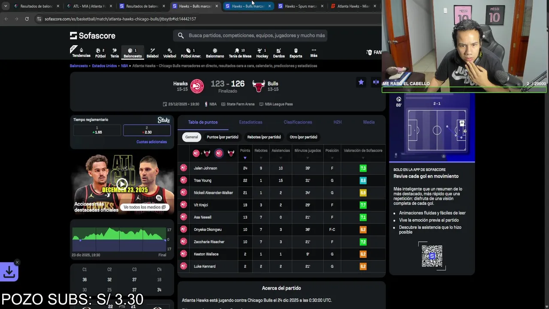Open the NBA tournament link under the score
The image size is (549, 309).
[x=211, y=104]
